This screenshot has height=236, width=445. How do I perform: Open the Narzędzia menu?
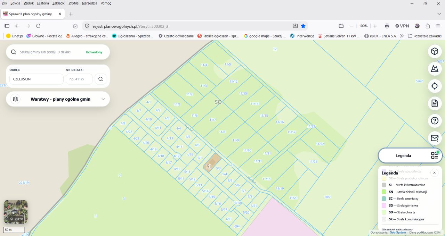90,3
